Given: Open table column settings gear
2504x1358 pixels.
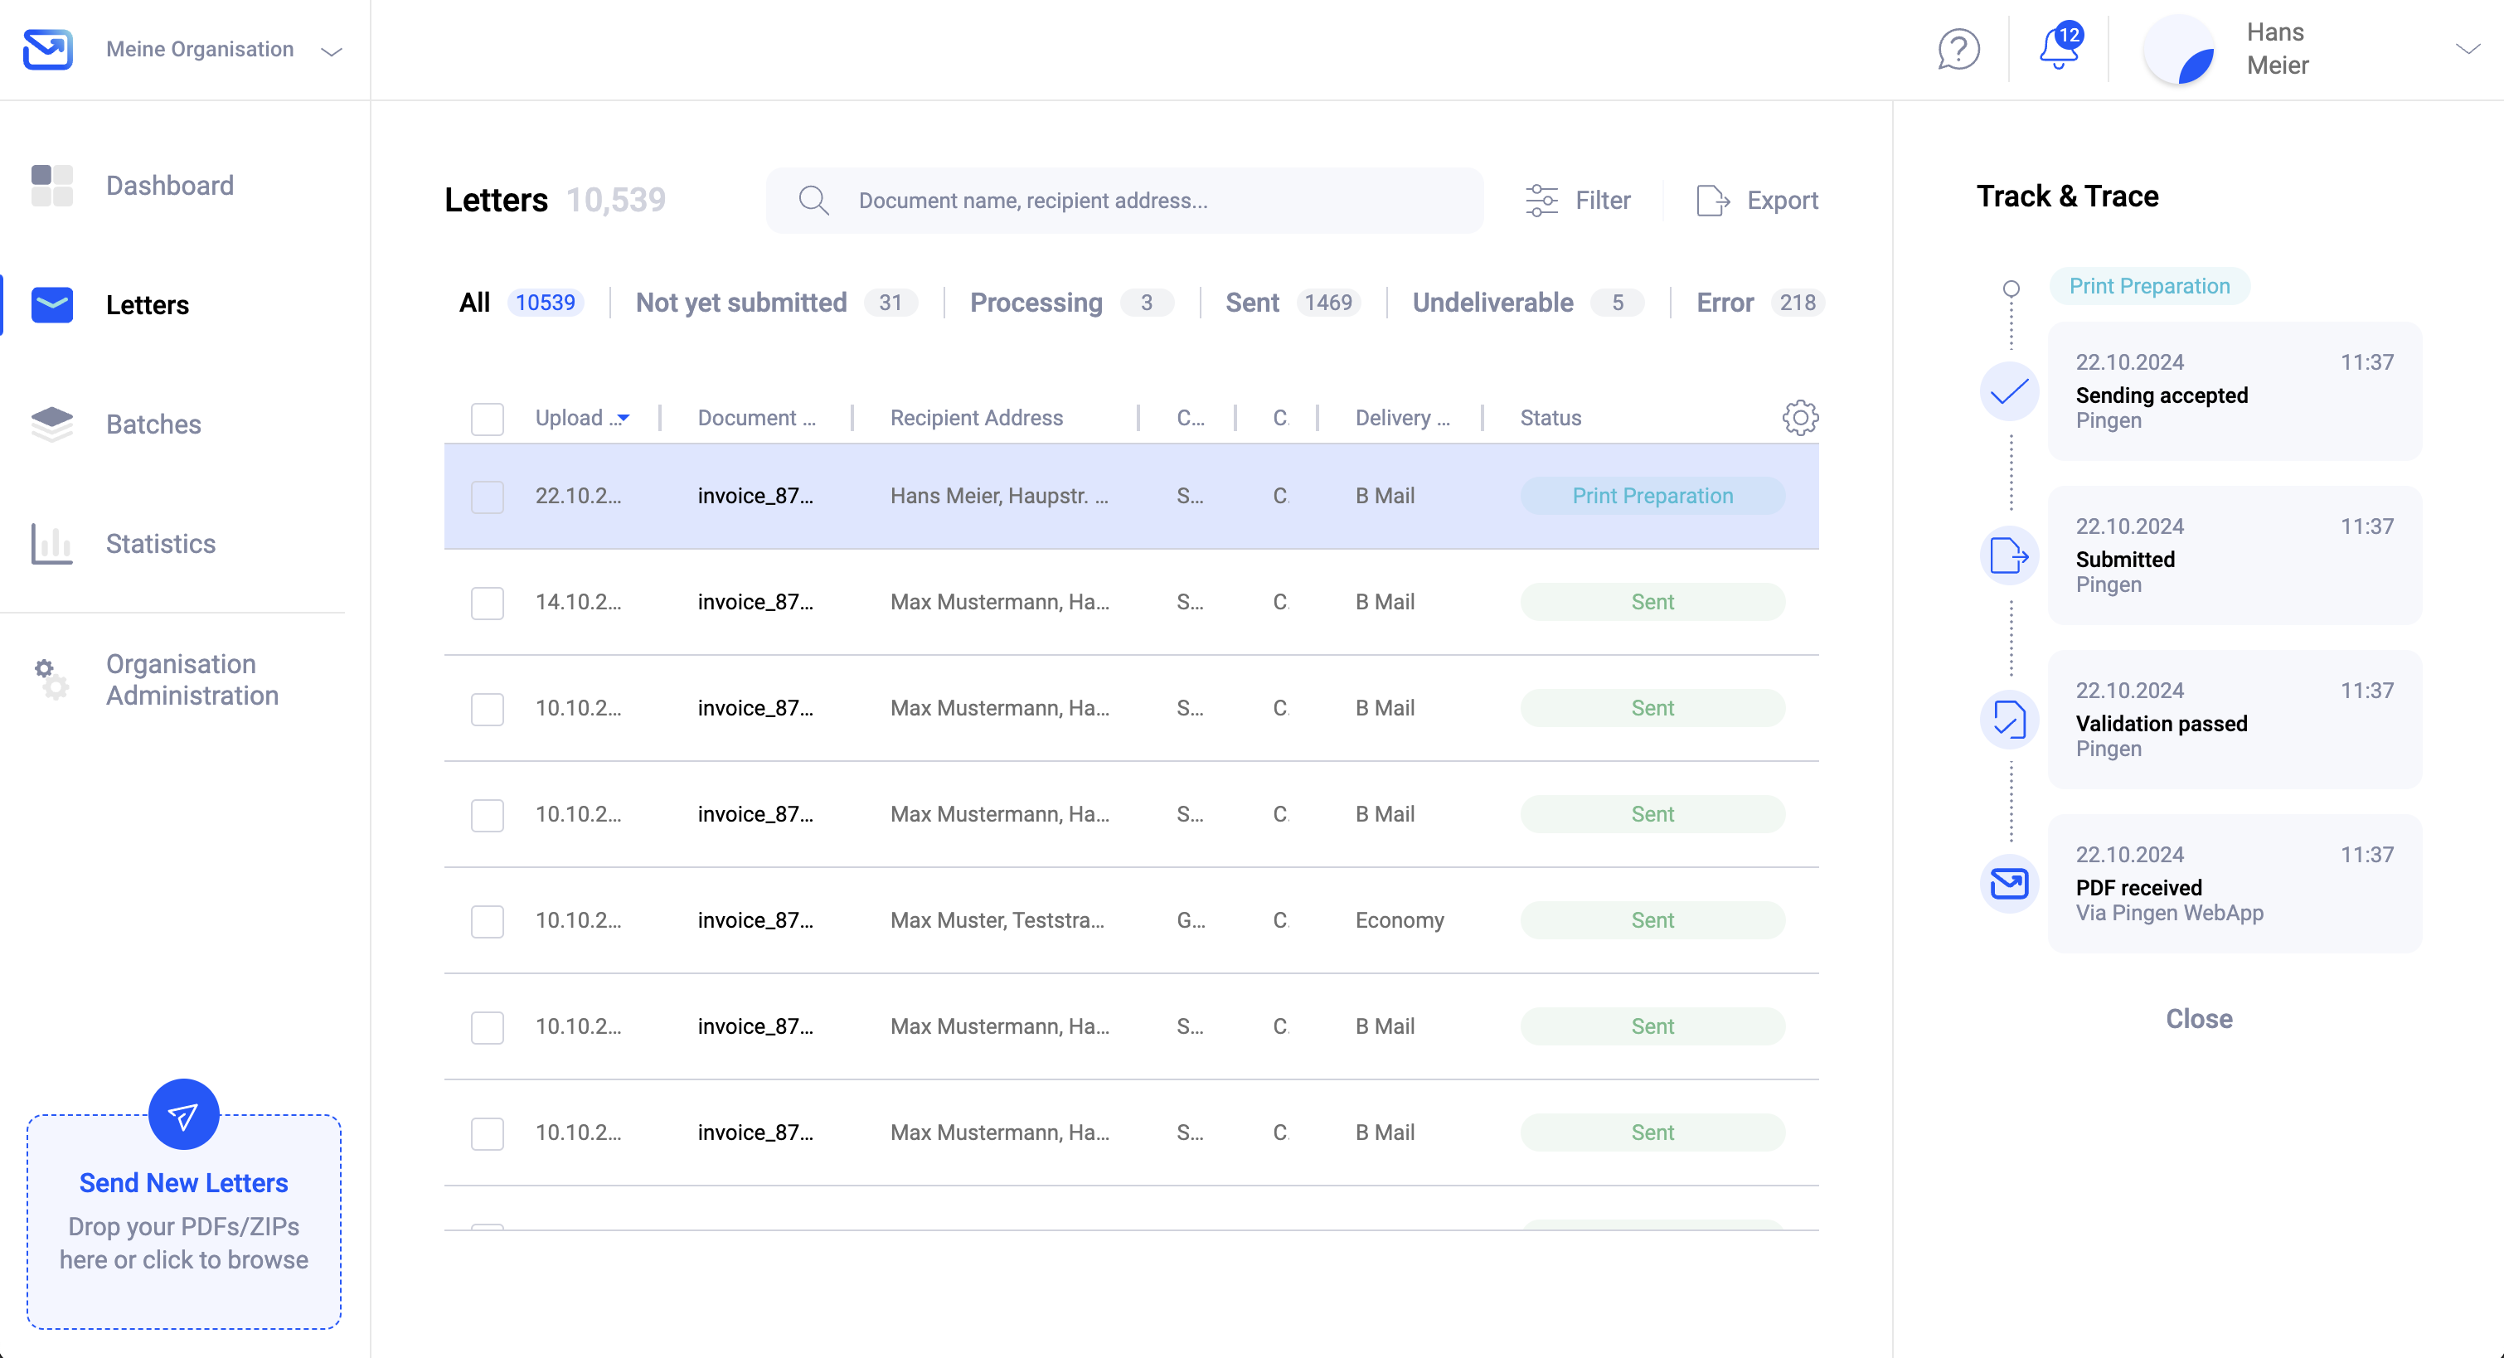Looking at the screenshot, I should tap(1800, 417).
